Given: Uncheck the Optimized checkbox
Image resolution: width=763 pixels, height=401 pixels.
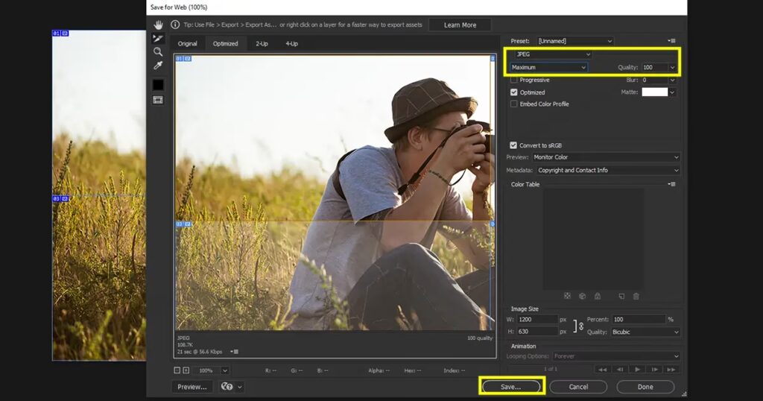Looking at the screenshot, I should pyautogui.click(x=514, y=92).
